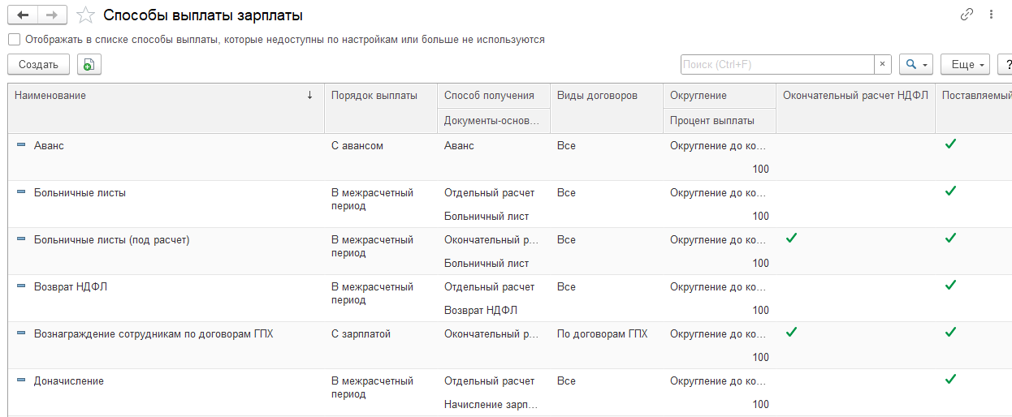This screenshot has width=1012, height=417.
Task: Click into the Поиск search field
Action: pos(777,65)
